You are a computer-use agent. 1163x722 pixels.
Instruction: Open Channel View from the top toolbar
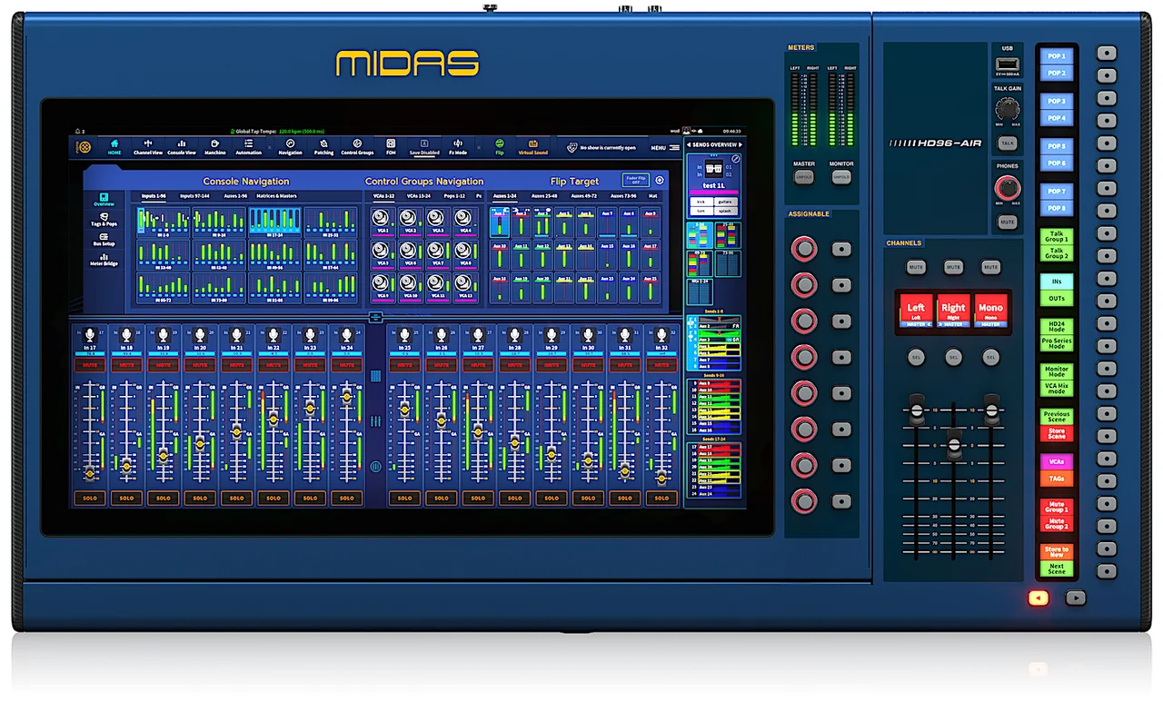148,146
